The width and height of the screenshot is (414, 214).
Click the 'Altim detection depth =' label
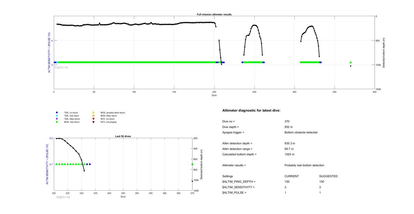(x=237, y=143)
